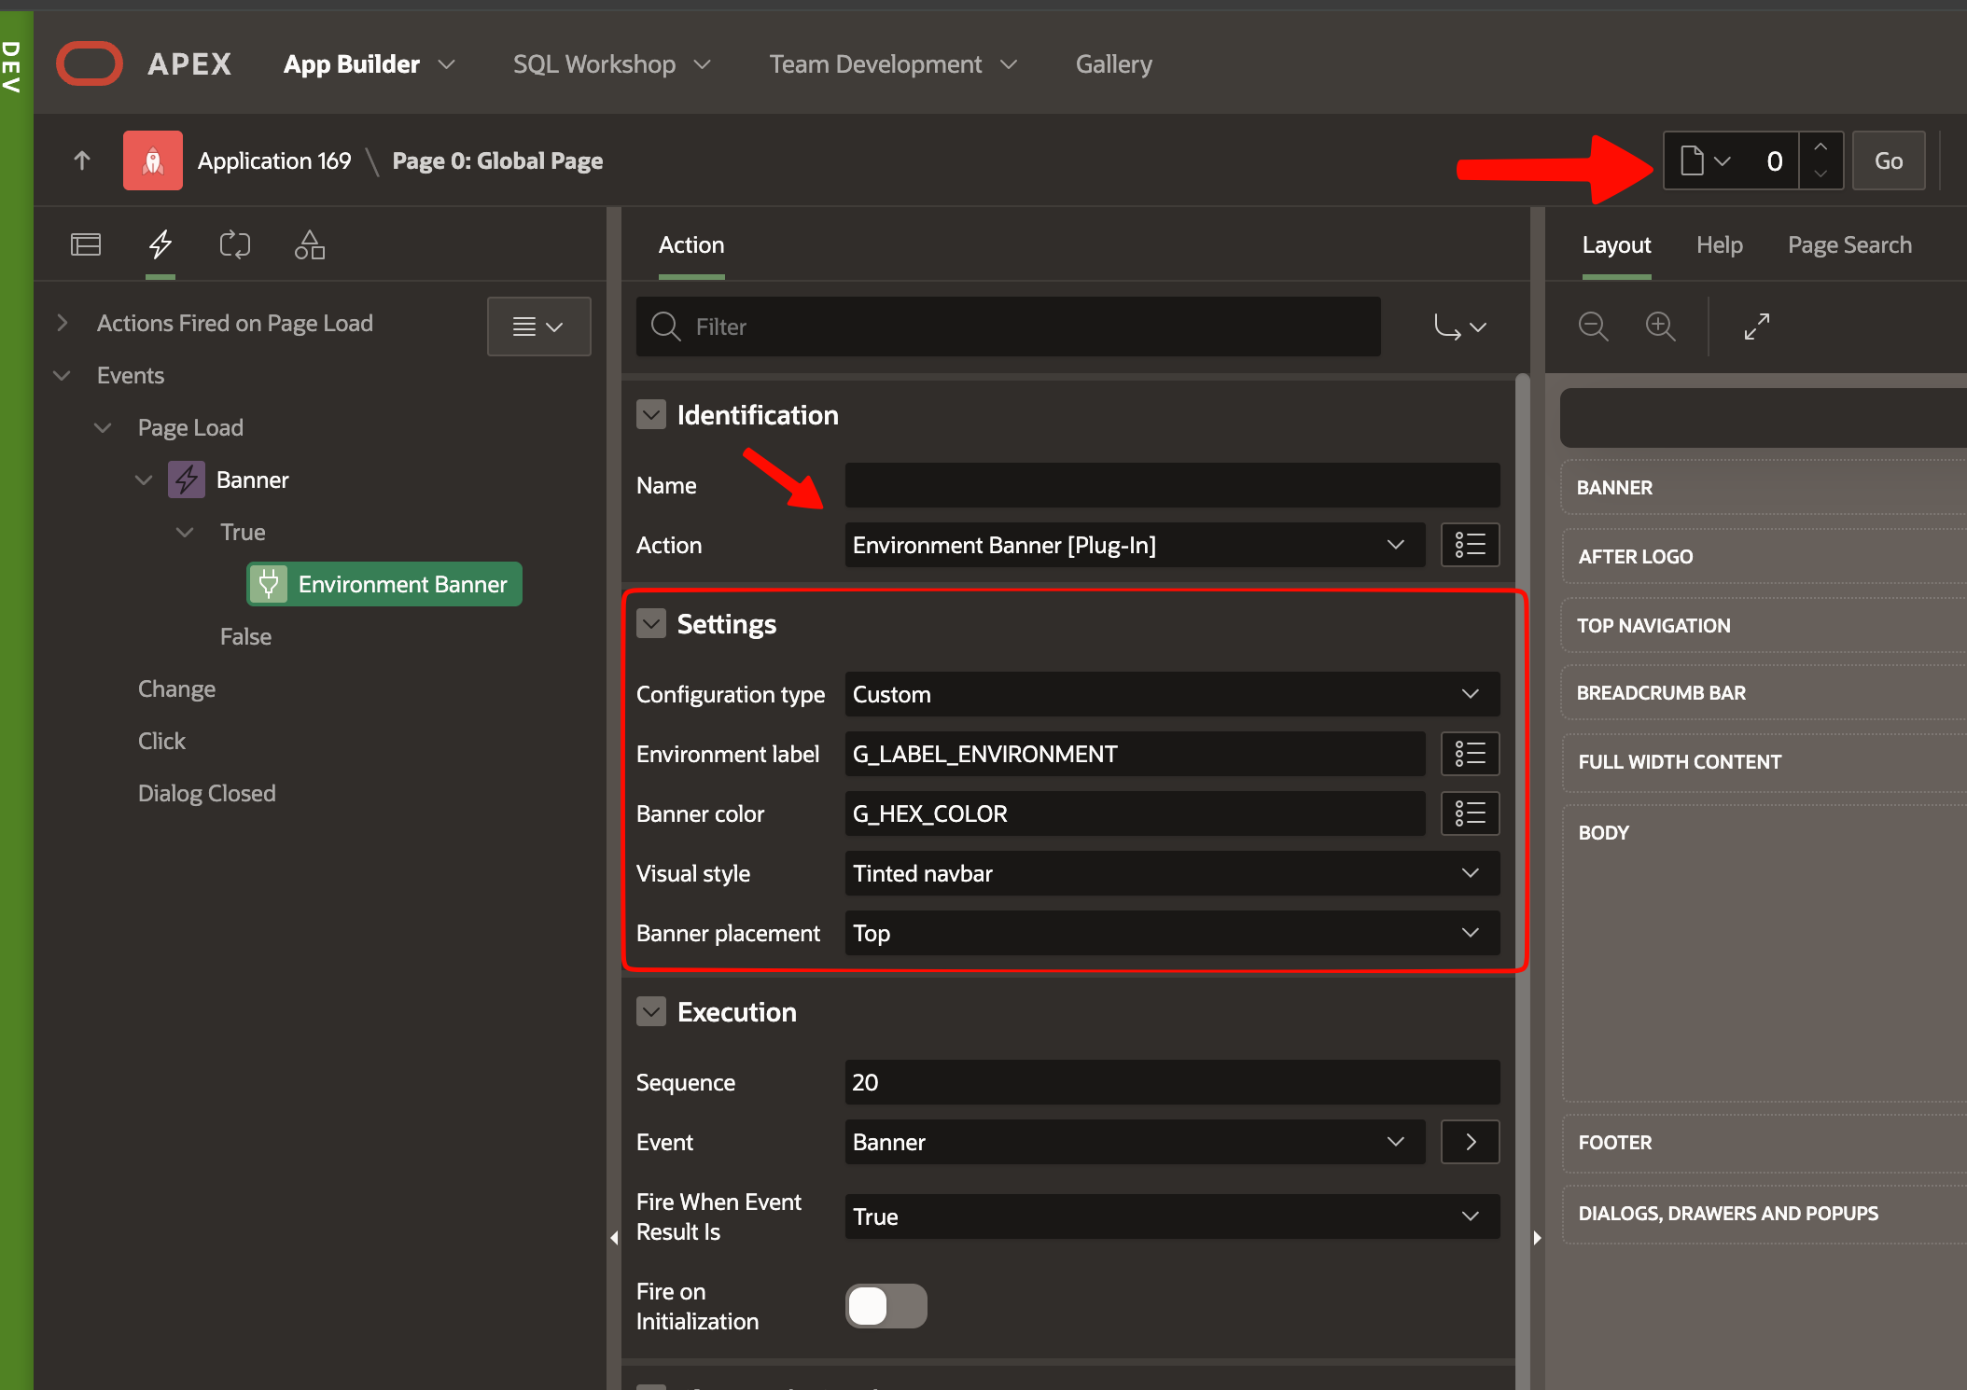Open Page Shared Components panel icon
1967x1390 pixels.
(x=310, y=244)
